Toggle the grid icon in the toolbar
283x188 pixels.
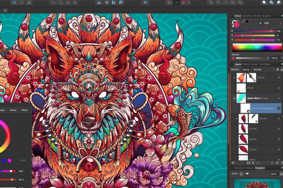click(169, 2)
